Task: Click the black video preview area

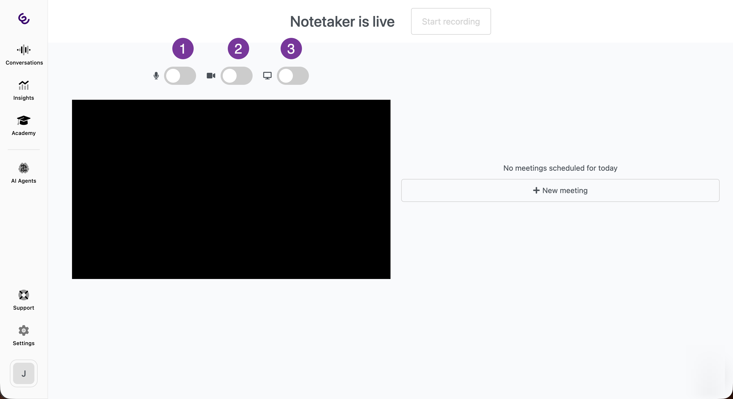Action: coord(231,189)
